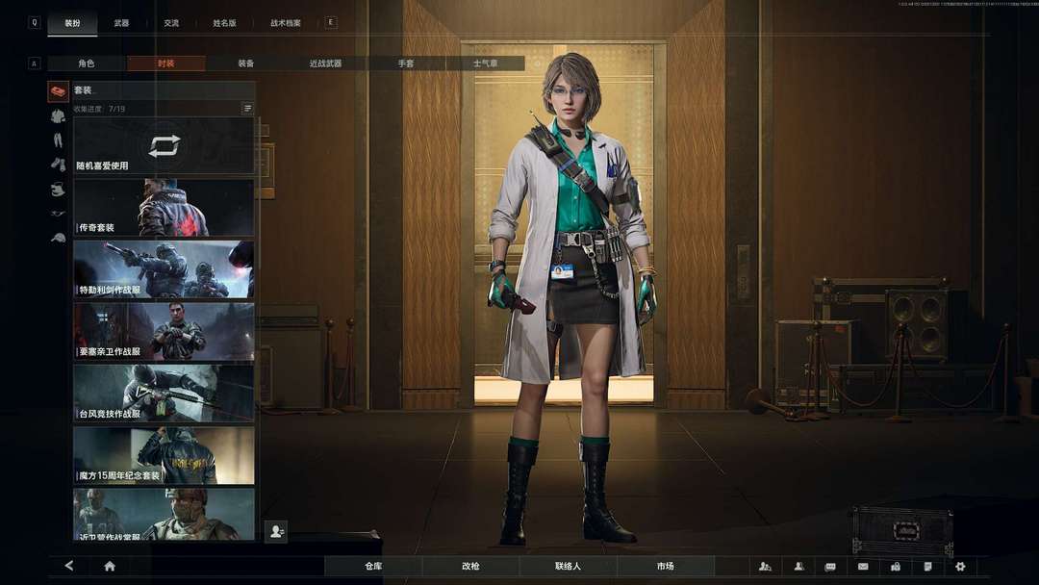Open the mail envelope icon

863,567
